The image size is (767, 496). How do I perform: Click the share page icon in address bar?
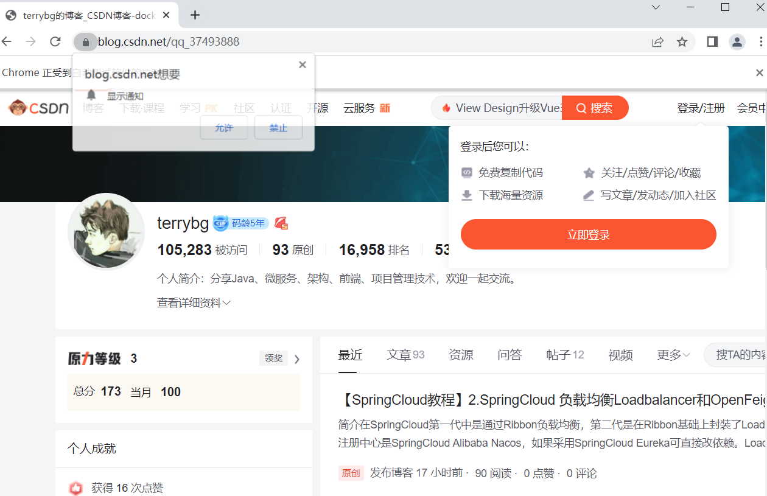pyautogui.click(x=657, y=42)
